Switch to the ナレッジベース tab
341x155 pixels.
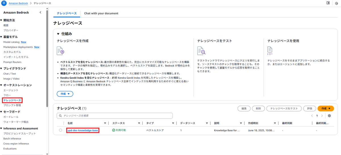coord(66,13)
